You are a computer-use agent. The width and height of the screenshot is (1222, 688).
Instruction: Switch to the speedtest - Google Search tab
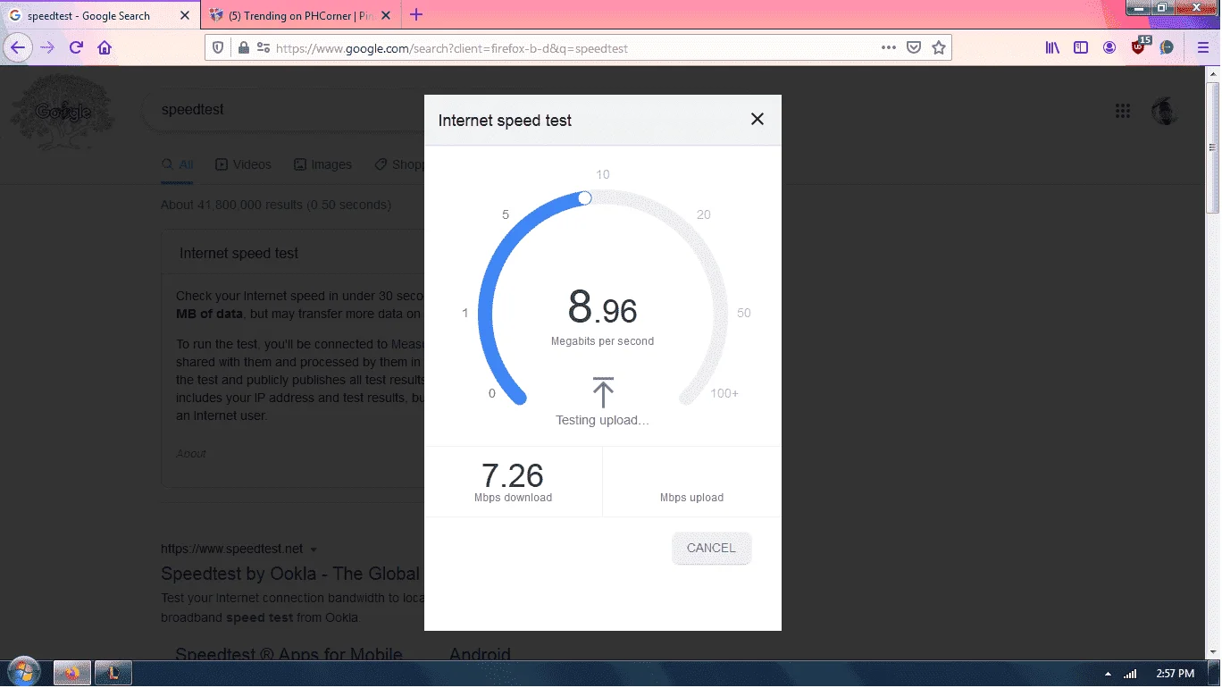coord(101,15)
